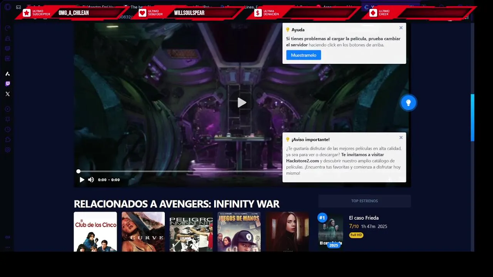Click the page vertical scrollbar thumb
Screen dimensions: 493x277
[x=473, y=117]
